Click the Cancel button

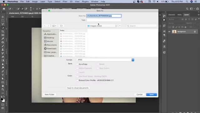point(140,94)
